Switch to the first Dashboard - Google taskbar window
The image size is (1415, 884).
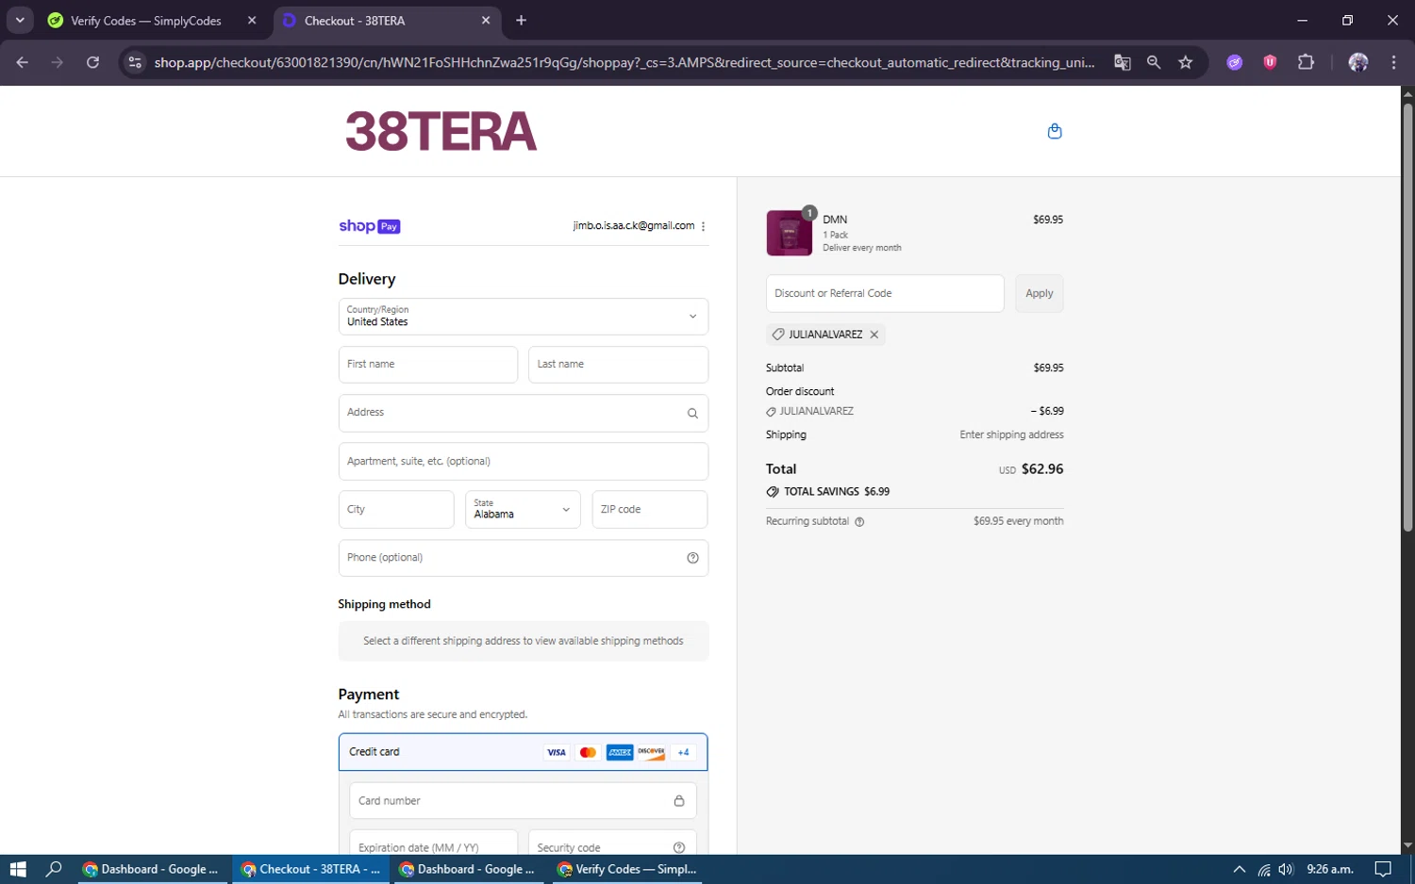(152, 869)
